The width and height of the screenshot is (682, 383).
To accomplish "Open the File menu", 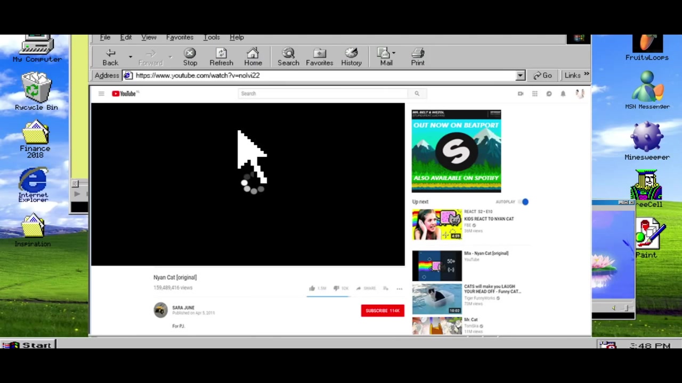I will (x=105, y=37).
